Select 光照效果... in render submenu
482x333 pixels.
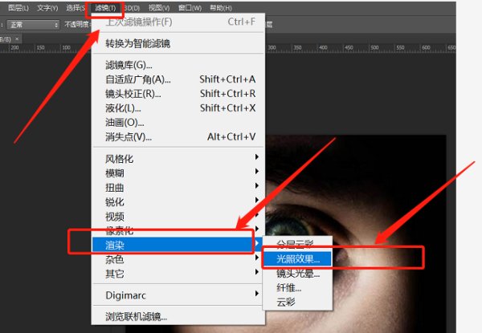[297, 259]
